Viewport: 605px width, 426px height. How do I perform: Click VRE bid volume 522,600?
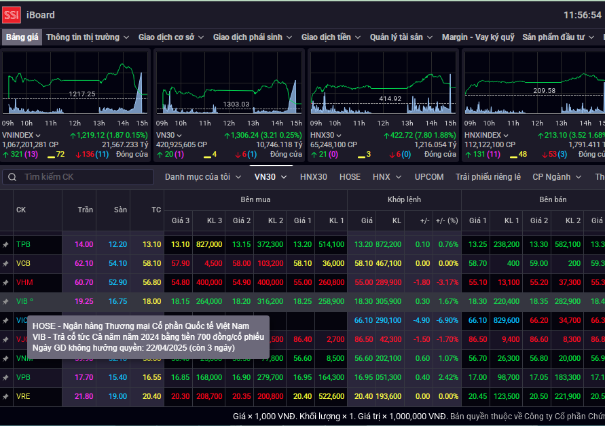(332, 396)
